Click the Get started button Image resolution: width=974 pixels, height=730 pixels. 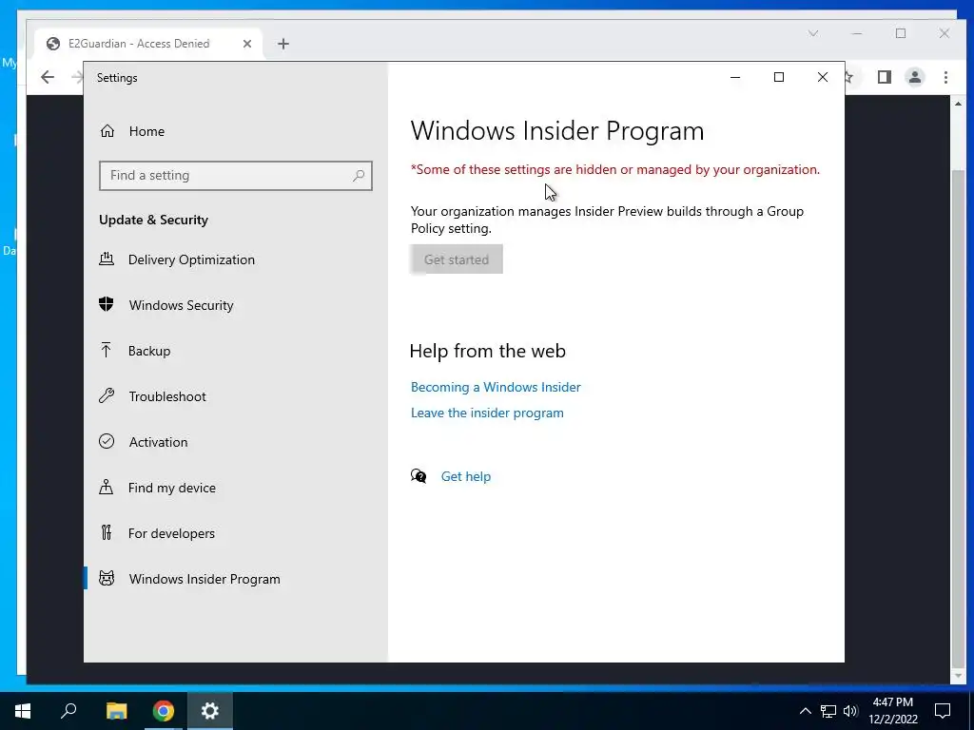(457, 259)
